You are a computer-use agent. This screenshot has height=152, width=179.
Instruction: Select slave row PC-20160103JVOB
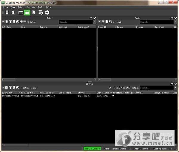click(x=89, y=96)
